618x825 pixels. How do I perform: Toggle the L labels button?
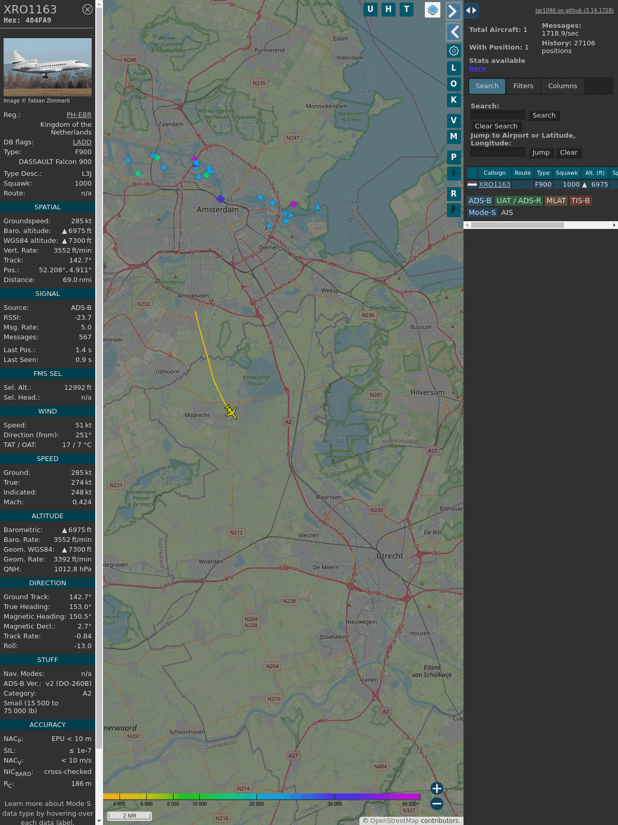pos(454,68)
